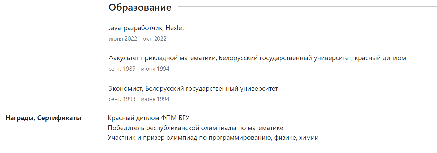Click "Факультет прикладной математики" text
This screenshot has width=437, height=153.
point(162,58)
